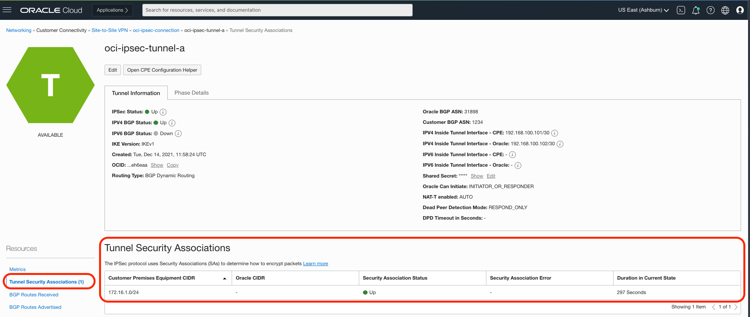Select the Tunnel Information tab
750x317 pixels.
coord(136,93)
